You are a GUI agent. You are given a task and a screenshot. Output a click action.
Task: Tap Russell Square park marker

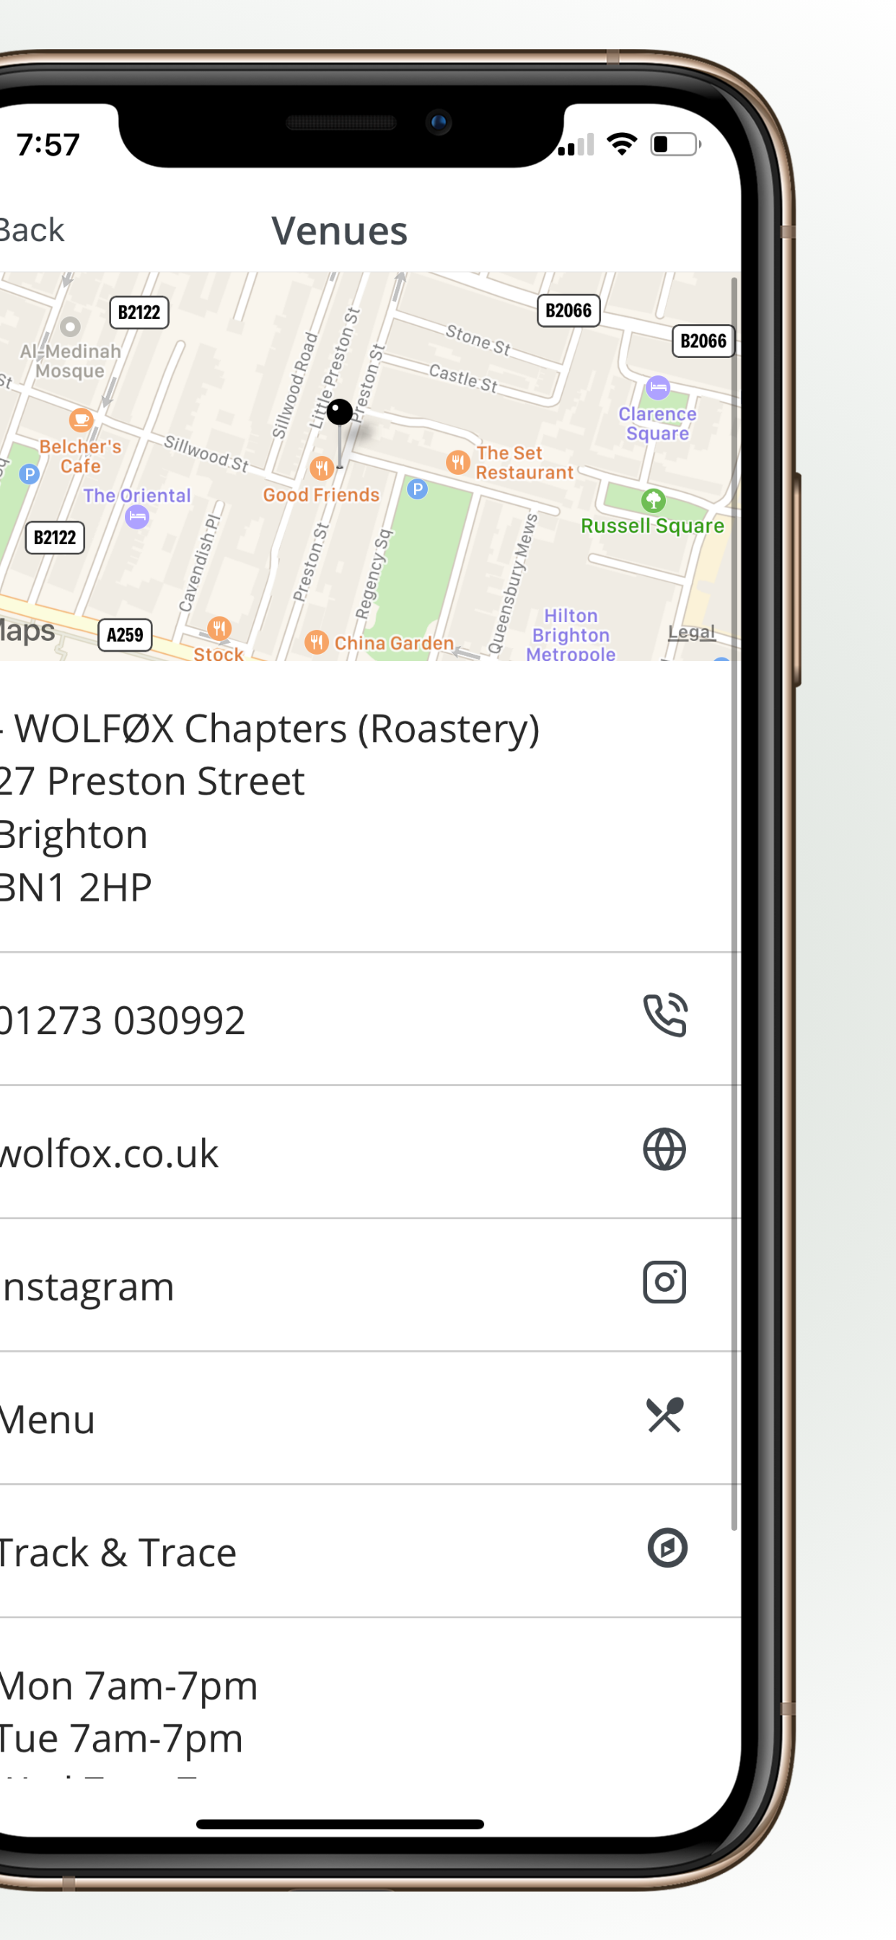point(653,499)
